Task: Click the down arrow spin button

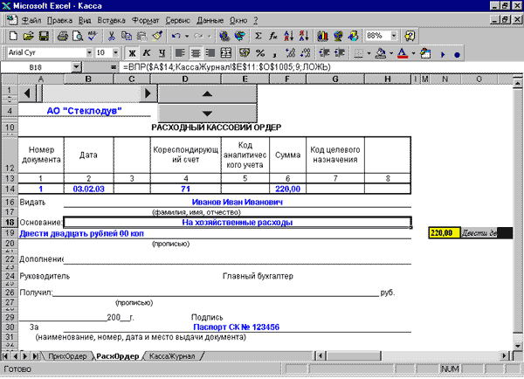Action: point(207,114)
